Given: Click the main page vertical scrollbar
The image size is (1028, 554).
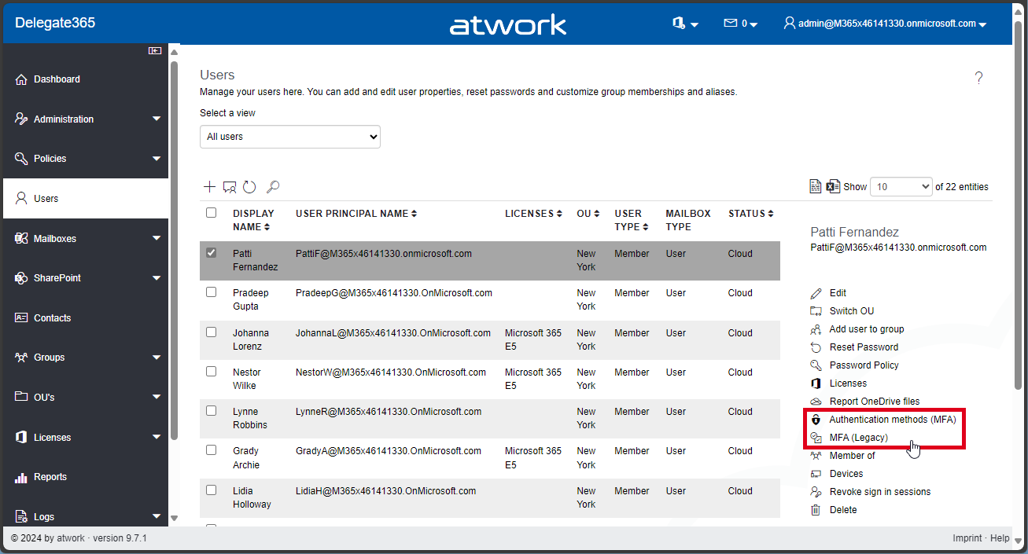Looking at the screenshot, I should [x=1019, y=236].
